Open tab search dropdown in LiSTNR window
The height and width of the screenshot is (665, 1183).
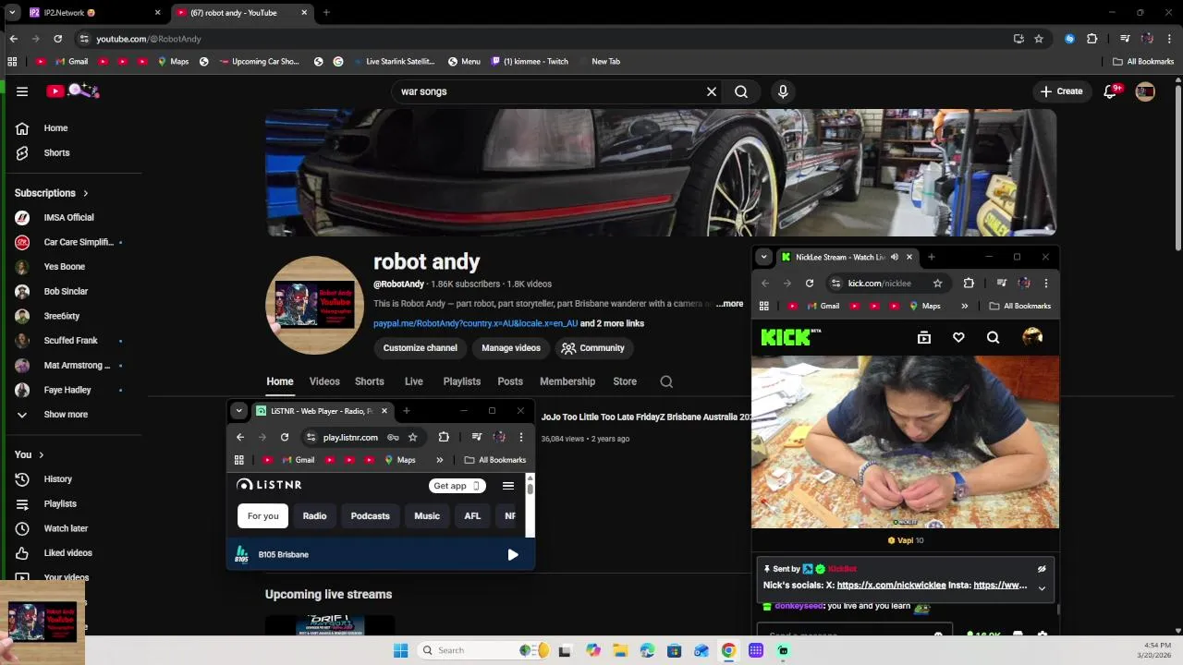[238, 411]
